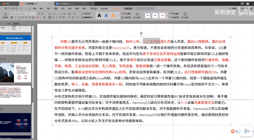This screenshot has width=254, height=140.
Task: Click the Print icon in quick access toolbar
Action: [x=13, y=8]
